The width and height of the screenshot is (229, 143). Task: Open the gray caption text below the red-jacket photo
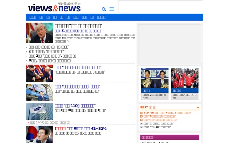pyautogui.click(x=185, y=97)
